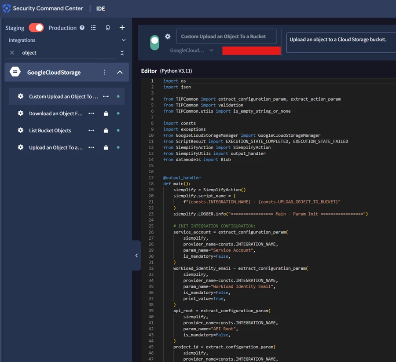Open the GoogleCloud... integration dropdown

point(192,51)
